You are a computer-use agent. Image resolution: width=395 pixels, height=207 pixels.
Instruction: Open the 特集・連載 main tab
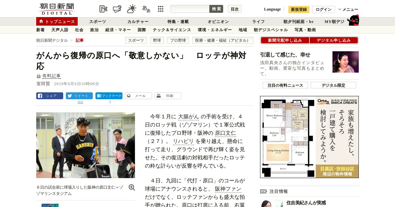pyautogui.click(x=178, y=22)
